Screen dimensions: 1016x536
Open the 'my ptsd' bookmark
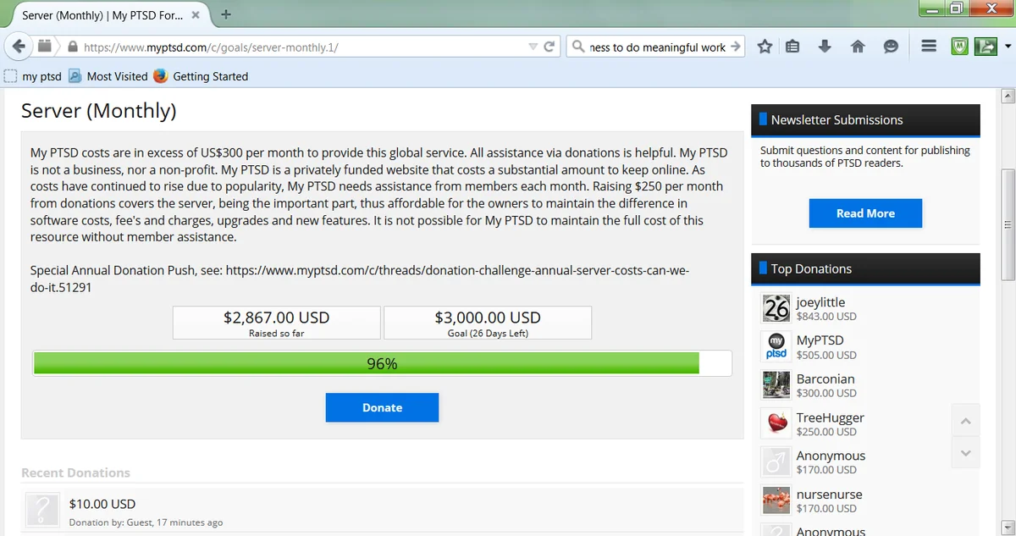pyautogui.click(x=33, y=76)
